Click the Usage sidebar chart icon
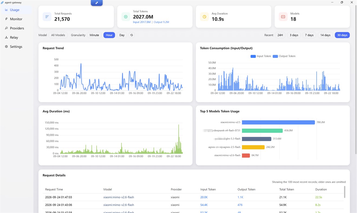 click(x=6, y=10)
